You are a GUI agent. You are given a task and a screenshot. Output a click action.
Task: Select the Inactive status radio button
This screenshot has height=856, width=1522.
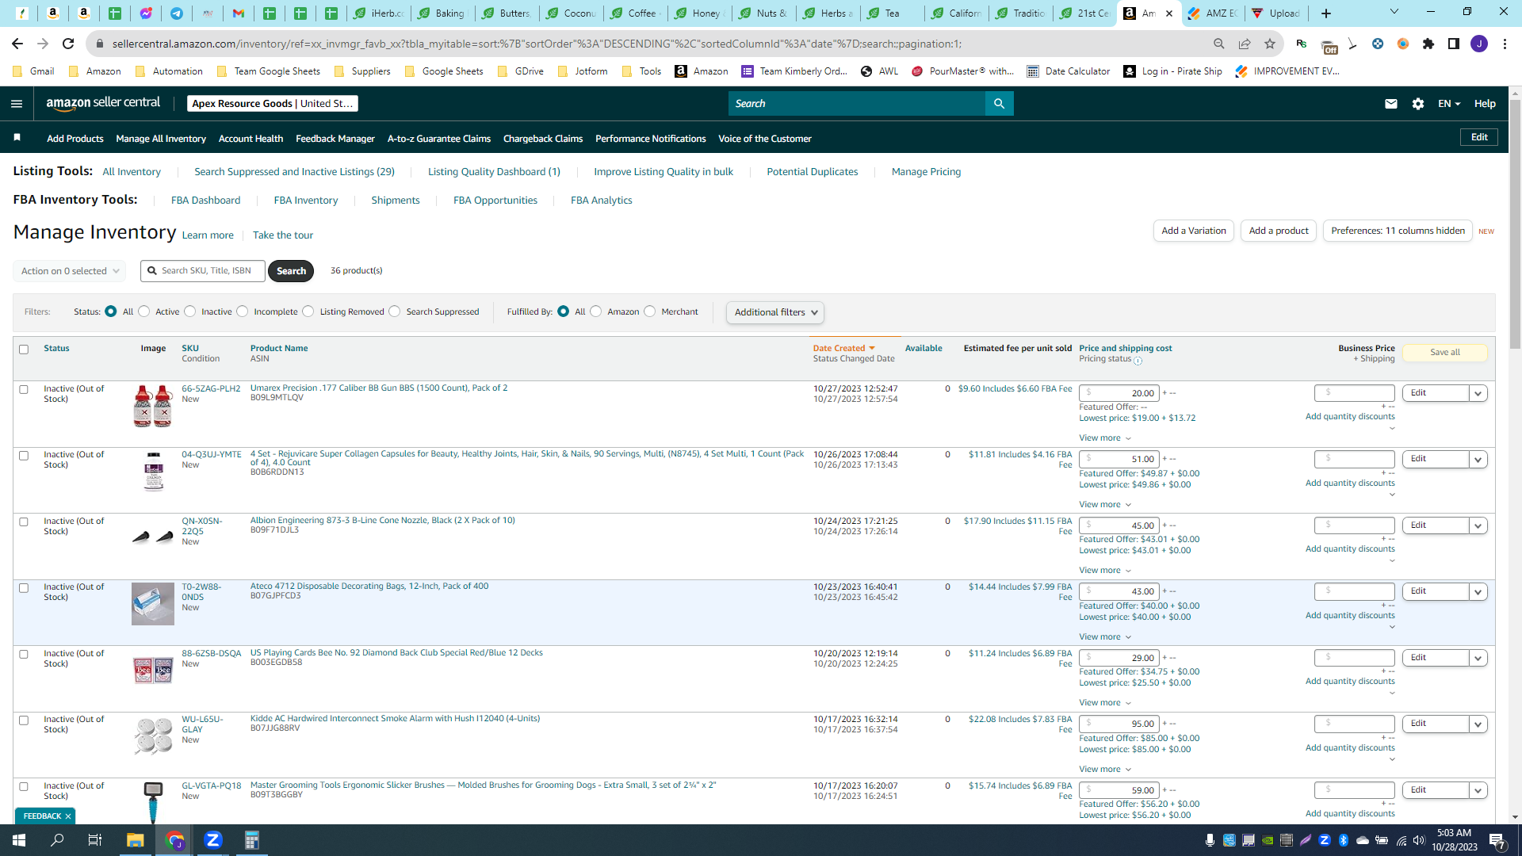pos(190,311)
